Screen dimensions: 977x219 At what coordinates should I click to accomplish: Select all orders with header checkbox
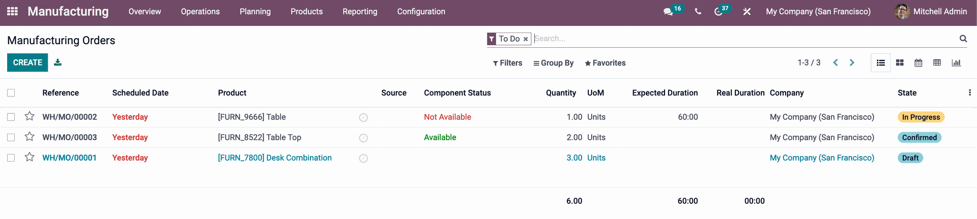pos(11,92)
